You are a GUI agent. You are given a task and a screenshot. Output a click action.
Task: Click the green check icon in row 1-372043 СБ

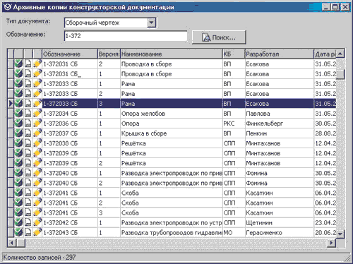pos(19,232)
